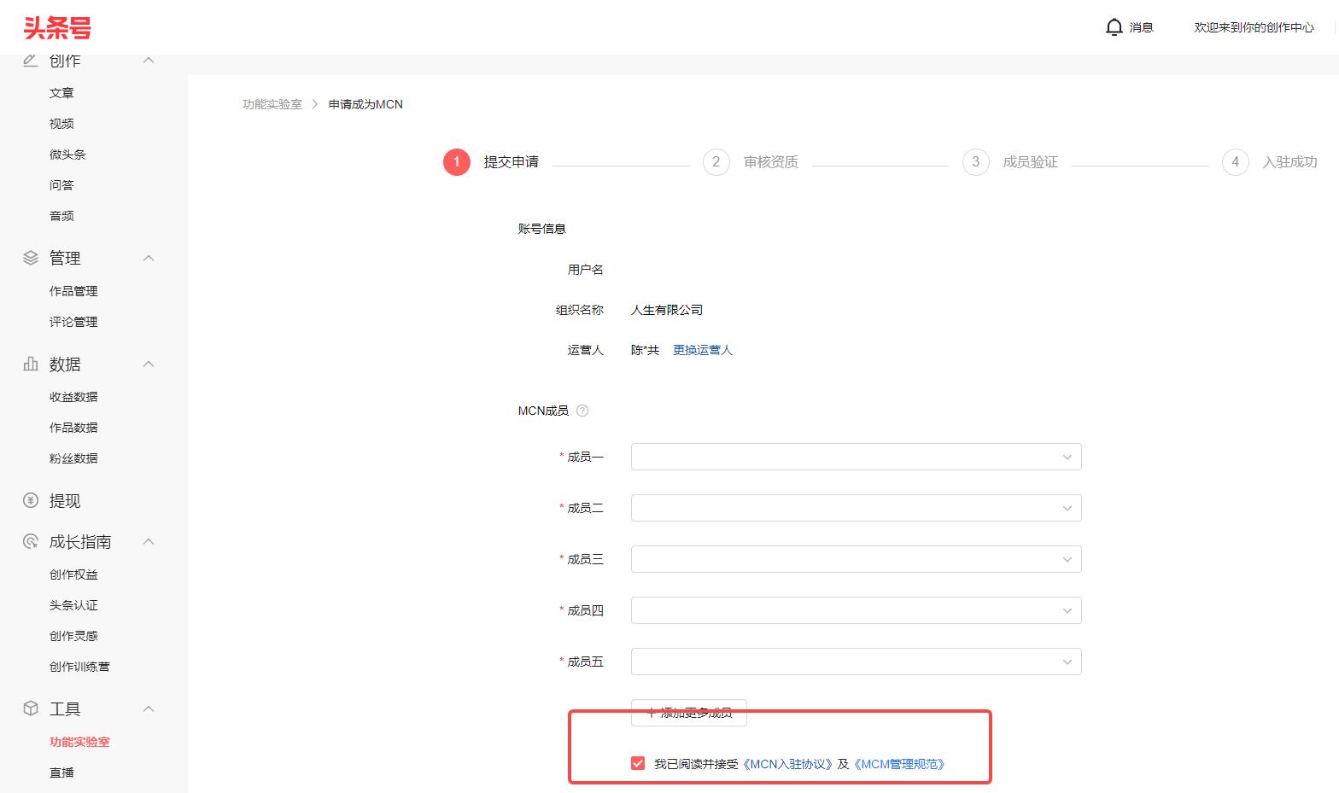Click the 头条号 logo
Viewport: 1339px width, 793px height.
[x=57, y=27]
